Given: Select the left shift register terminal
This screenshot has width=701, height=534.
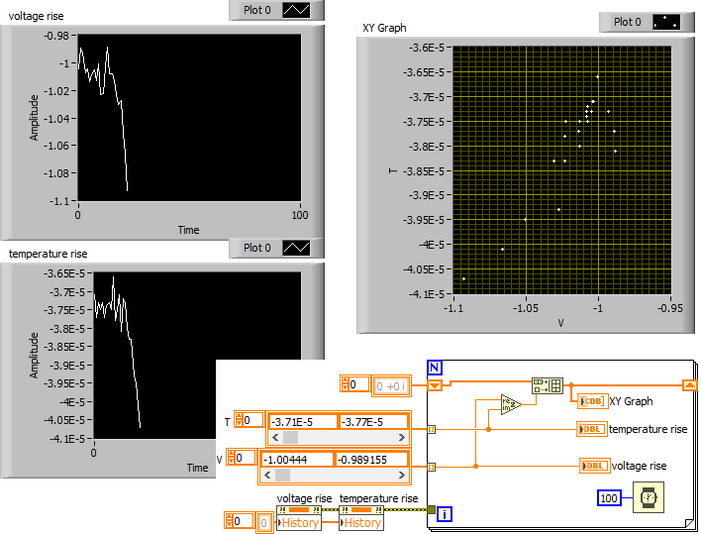Looking at the screenshot, I should point(435,385).
